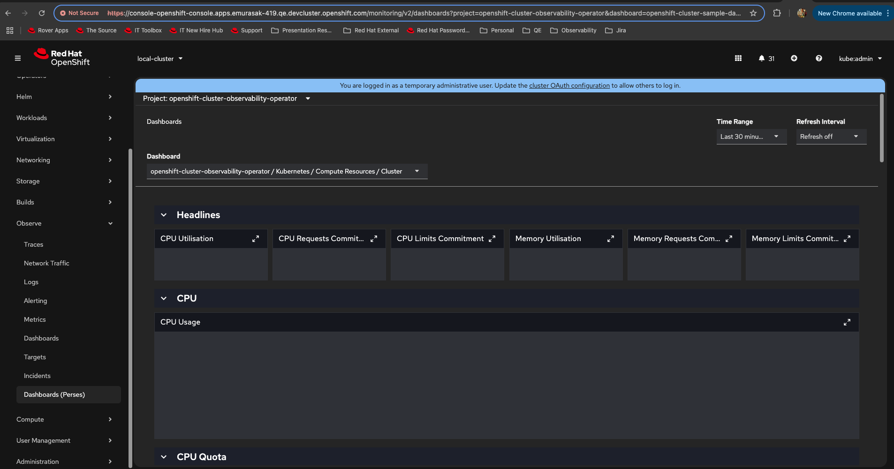This screenshot has width=894, height=469.
Task: Click the cluster OAuth configuration link
Action: tap(569, 85)
